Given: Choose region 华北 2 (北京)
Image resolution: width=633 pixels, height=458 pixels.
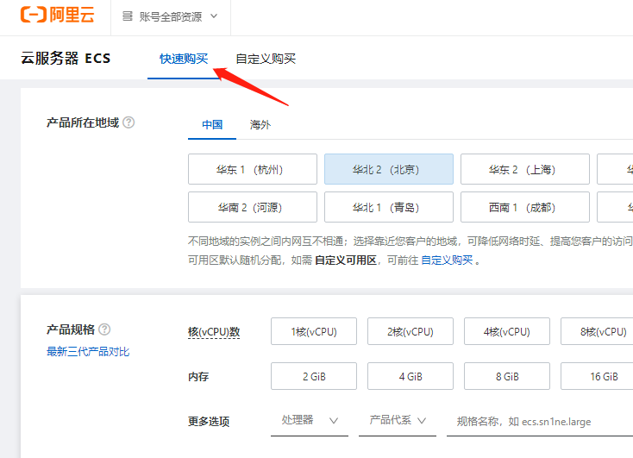Looking at the screenshot, I should [x=388, y=169].
